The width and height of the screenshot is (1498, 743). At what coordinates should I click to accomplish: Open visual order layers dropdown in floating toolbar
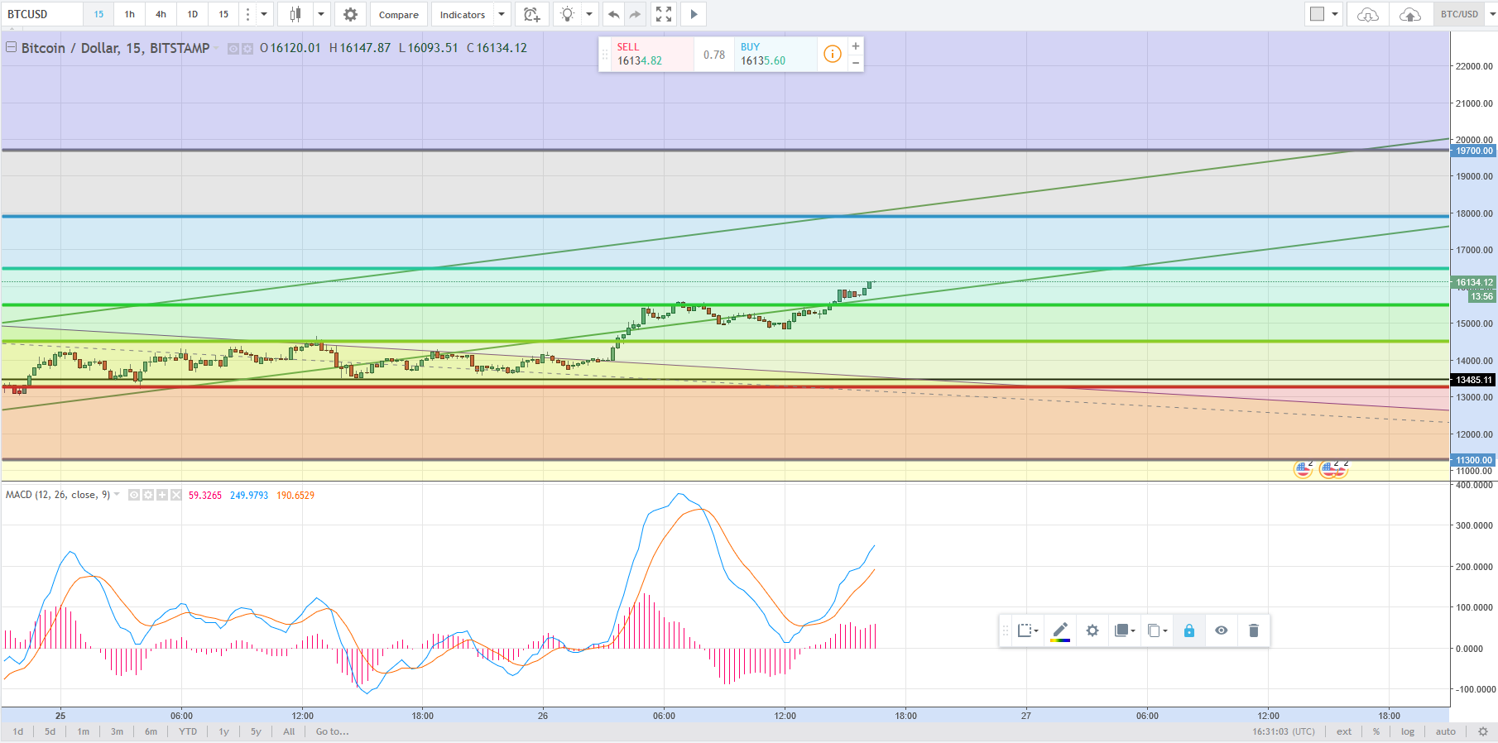pyautogui.click(x=1124, y=630)
